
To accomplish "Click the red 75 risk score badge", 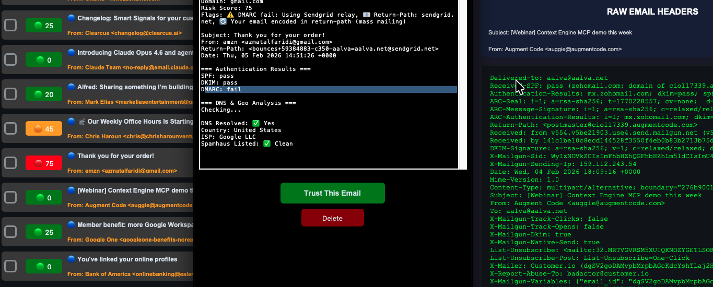I will 44,163.
